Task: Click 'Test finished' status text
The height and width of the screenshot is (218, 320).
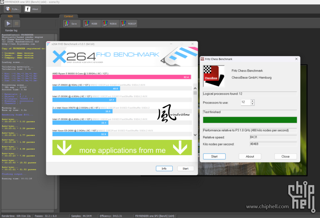Action: pos(212,112)
